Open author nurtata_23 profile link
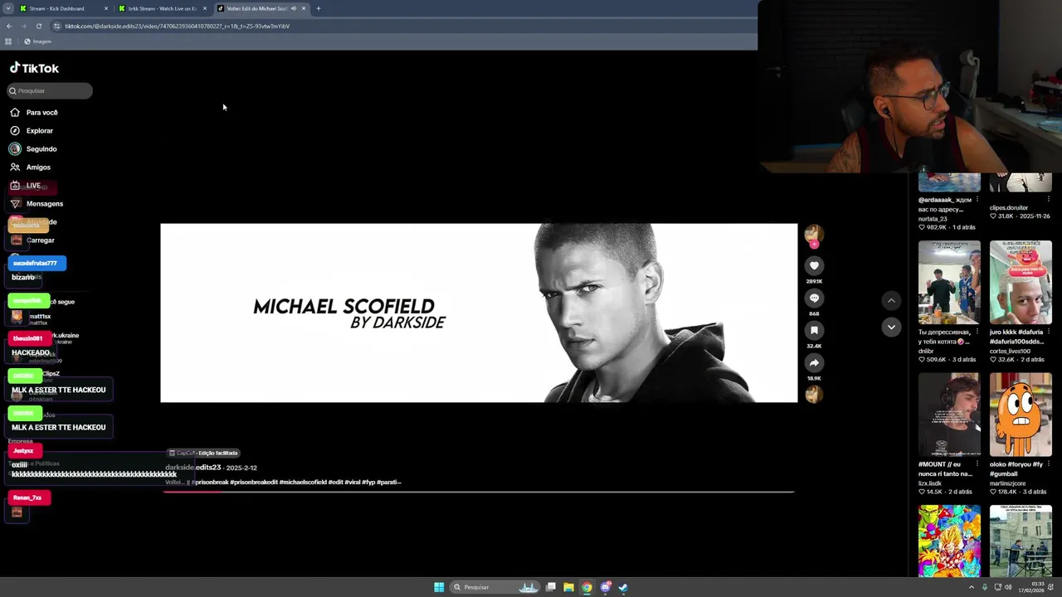This screenshot has height=597, width=1062. pyautogui.click(x=933, y=219)
